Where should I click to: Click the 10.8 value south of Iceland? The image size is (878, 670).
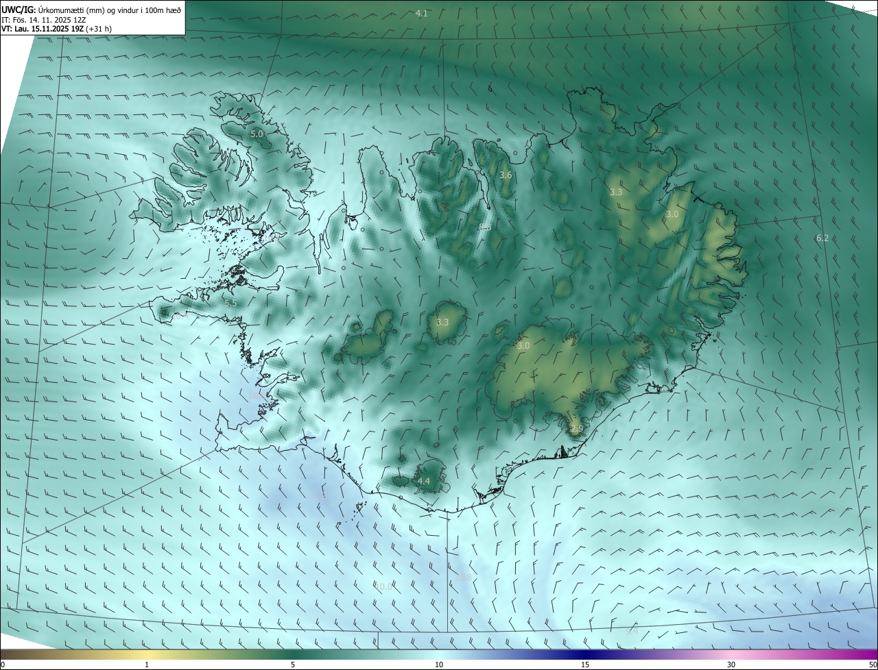(x=464, y=578)
